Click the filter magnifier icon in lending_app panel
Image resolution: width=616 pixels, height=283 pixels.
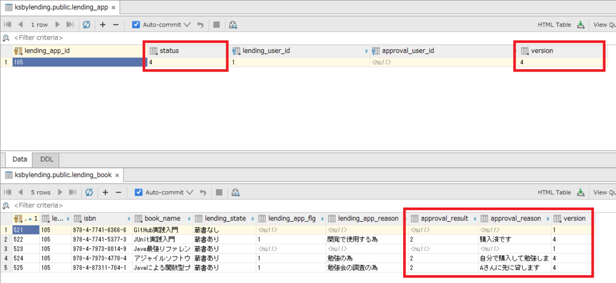6,38
